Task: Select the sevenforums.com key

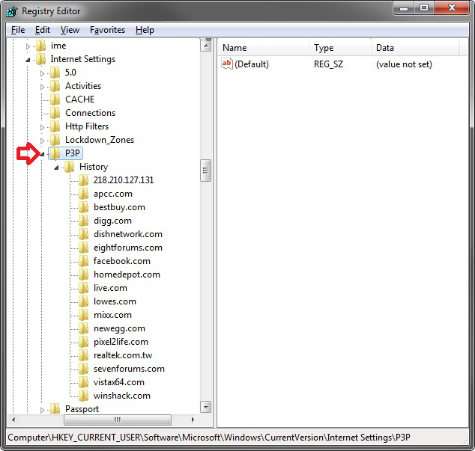Action: tap(129, 369)
